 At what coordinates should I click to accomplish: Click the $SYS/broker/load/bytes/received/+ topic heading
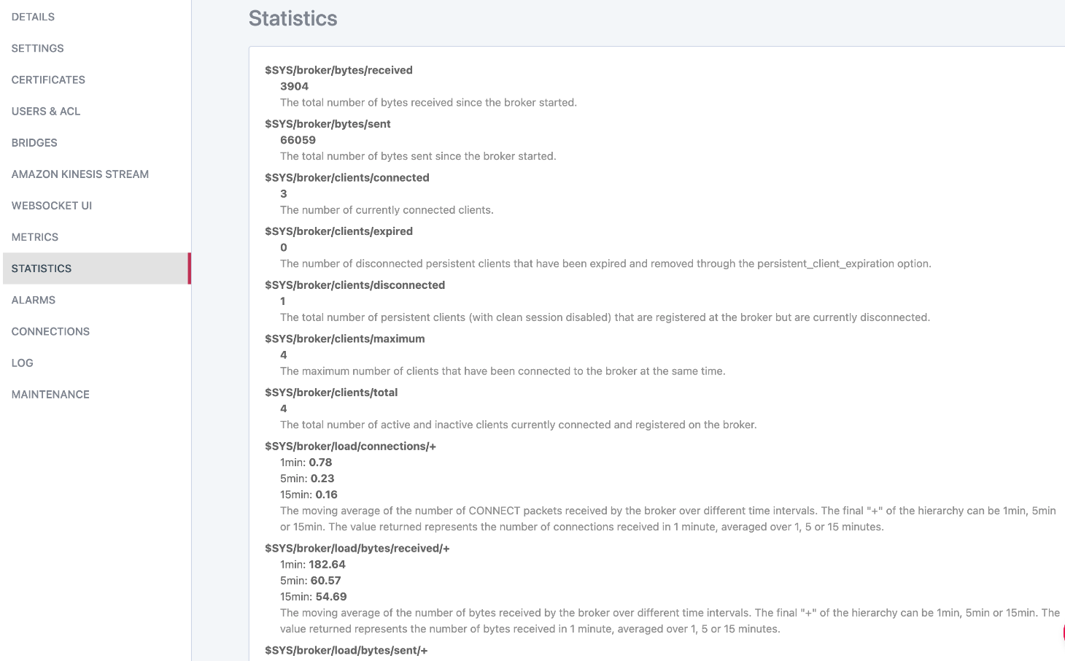tap(357, 548)
